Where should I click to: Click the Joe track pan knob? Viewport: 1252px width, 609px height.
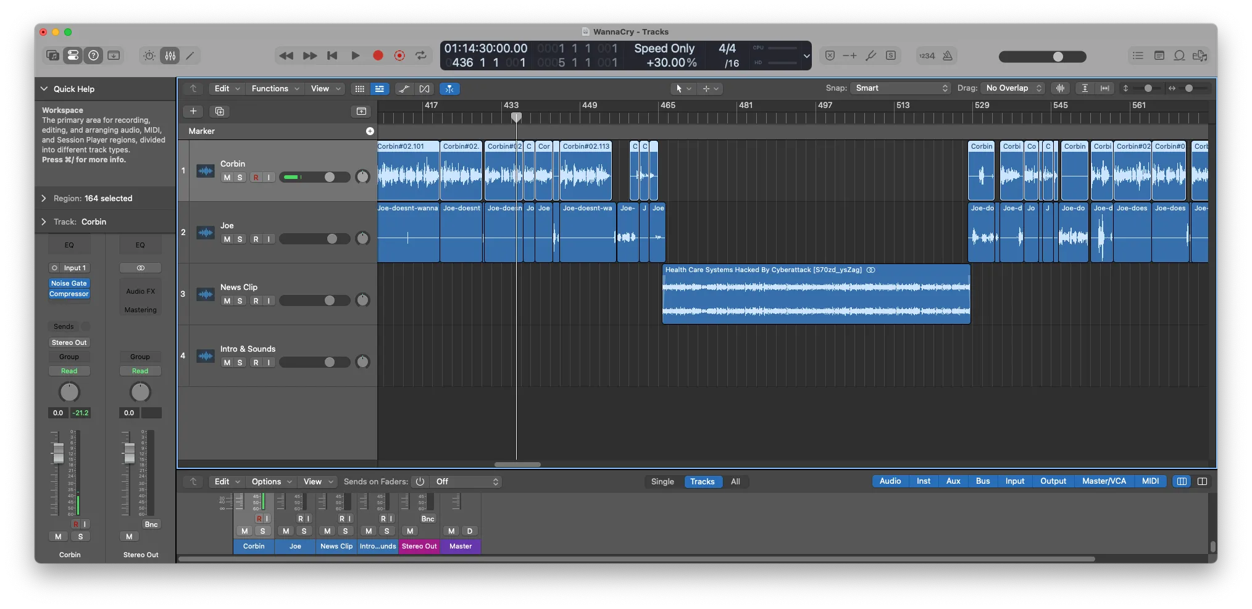363,239
